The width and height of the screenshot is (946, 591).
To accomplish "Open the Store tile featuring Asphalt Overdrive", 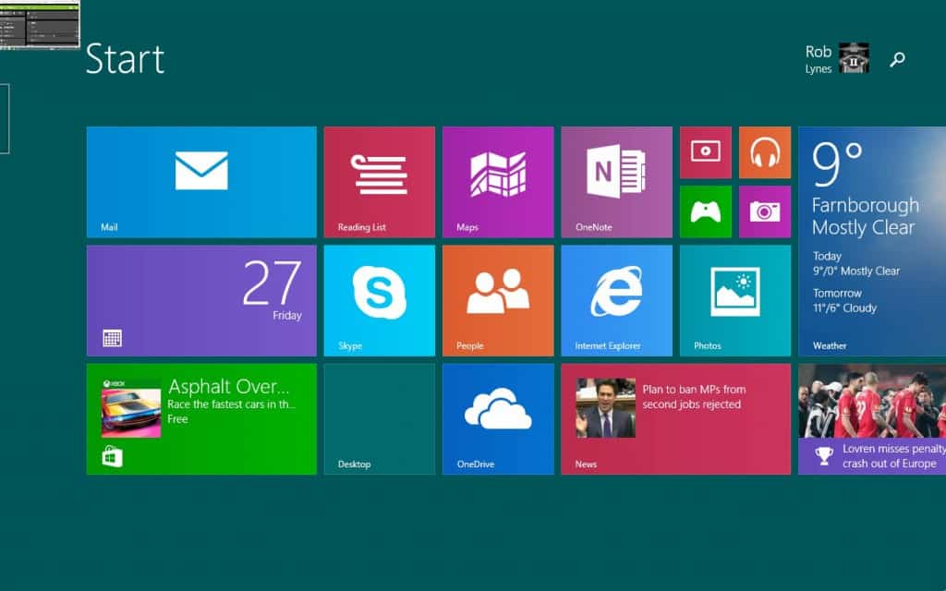I will tap(201, 419).
